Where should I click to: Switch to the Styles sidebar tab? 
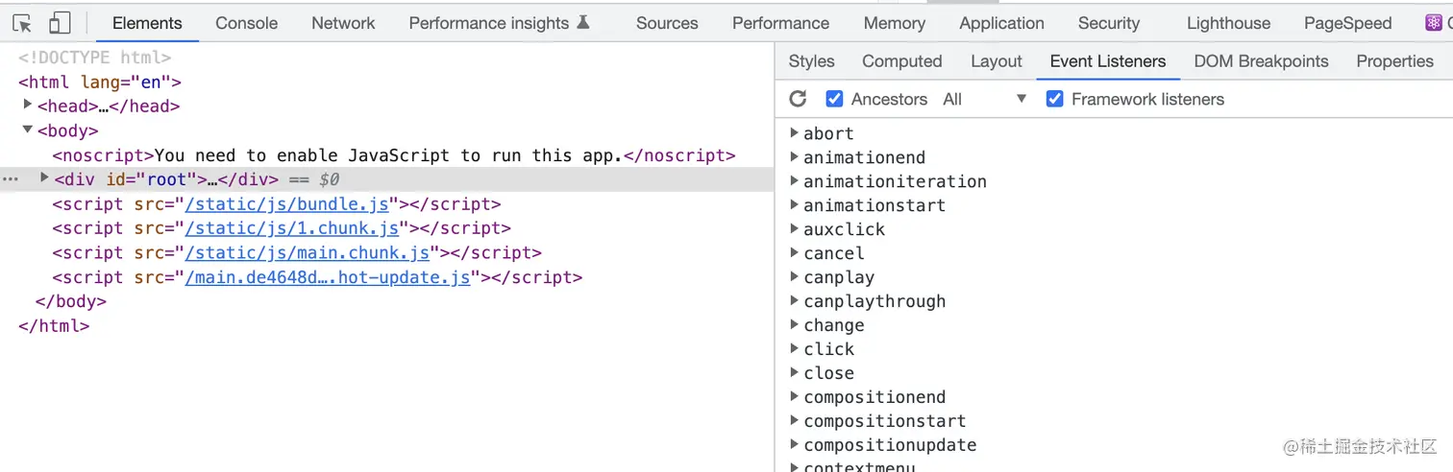[x=811, y=60]
